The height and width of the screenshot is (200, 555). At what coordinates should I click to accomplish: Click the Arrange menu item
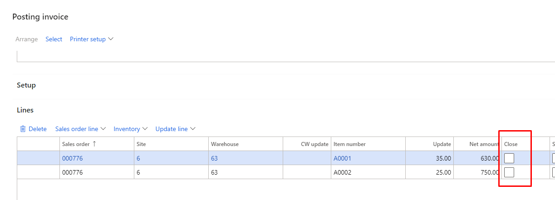[x=27, y=39]
